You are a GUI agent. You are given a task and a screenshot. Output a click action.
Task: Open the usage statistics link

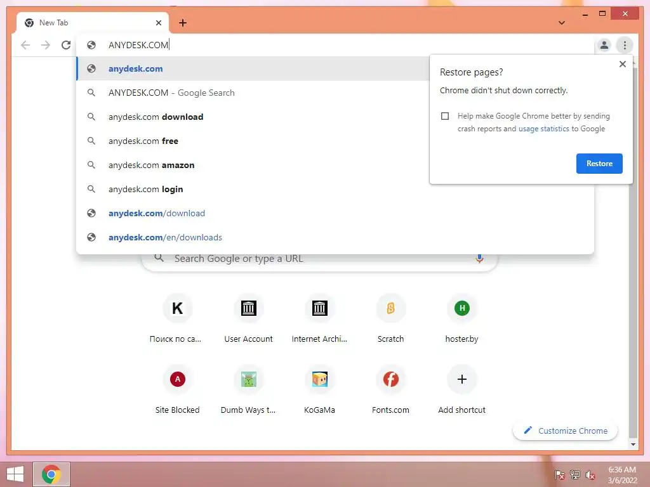[x=543, y=129]
